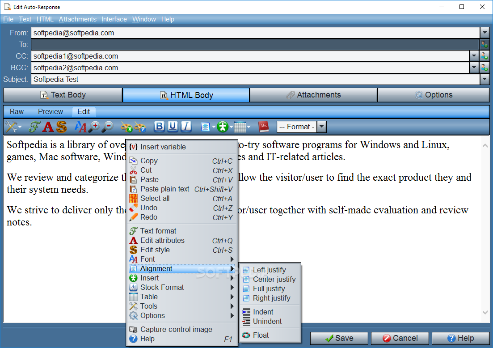This screenshot has height=348, width=493.
Task: Select the Raw view sub-tab
Action: click(17, 112)
